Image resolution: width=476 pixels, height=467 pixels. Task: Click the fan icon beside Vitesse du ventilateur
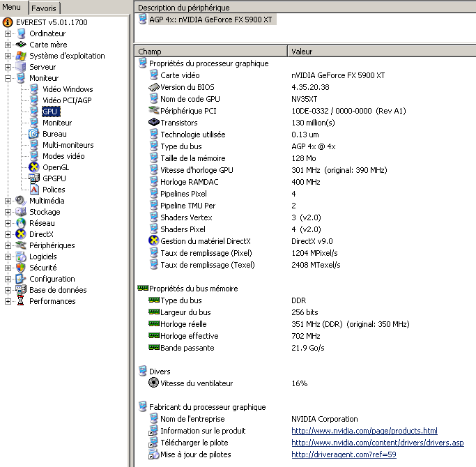pos(154,383)
